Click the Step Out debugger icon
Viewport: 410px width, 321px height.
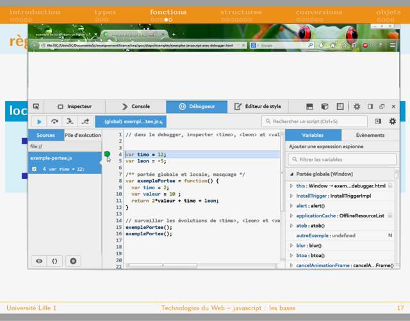(85, 121)
